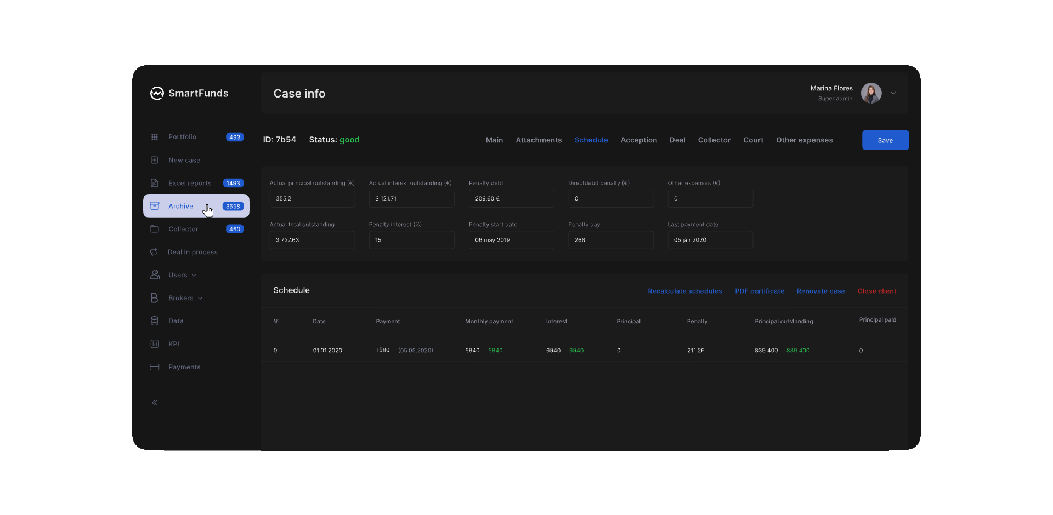The width and height of the screenshot is (1053, 515).
Task: Click the Recalculate schedules link
Action: coord(684,291)
